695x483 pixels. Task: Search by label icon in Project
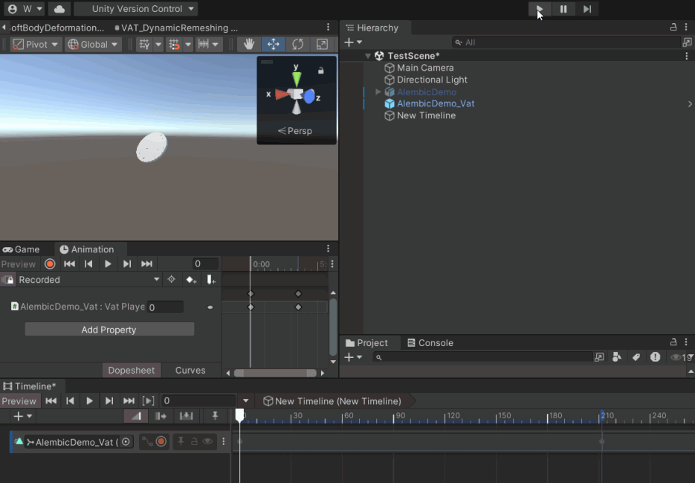[636, 357]
